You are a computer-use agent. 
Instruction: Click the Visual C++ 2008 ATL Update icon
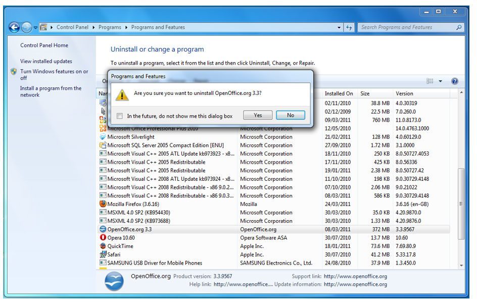[103, 179]
